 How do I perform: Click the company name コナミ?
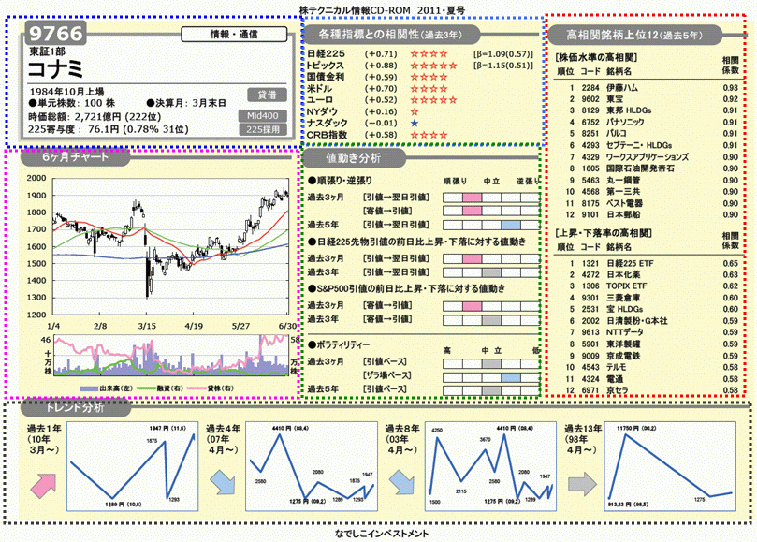pos(55,69)
